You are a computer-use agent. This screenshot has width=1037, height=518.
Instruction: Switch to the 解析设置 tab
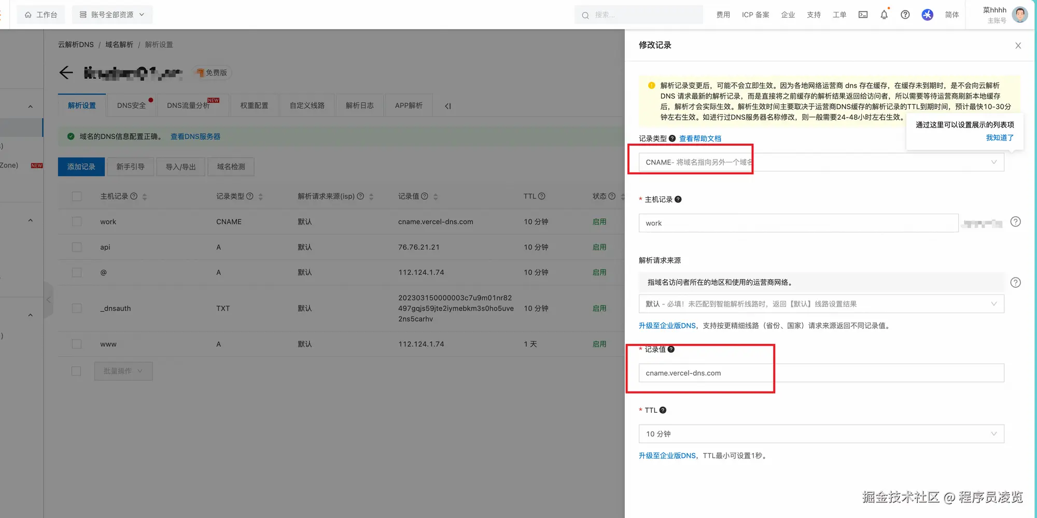(82, 106)
